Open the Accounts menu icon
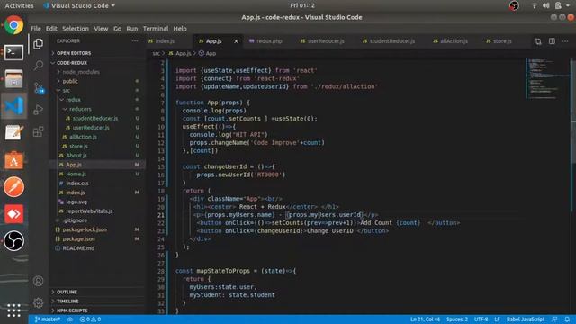Viewport: 576px width, 324px height. coord(38,281)
